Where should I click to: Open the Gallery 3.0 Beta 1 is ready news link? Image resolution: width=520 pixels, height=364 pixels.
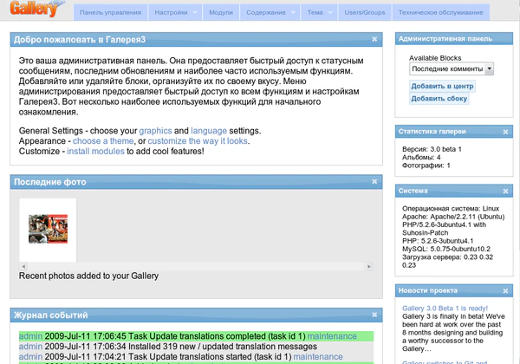(450, 308)
